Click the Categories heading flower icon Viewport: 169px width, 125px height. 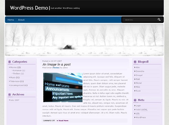[9, 62]
